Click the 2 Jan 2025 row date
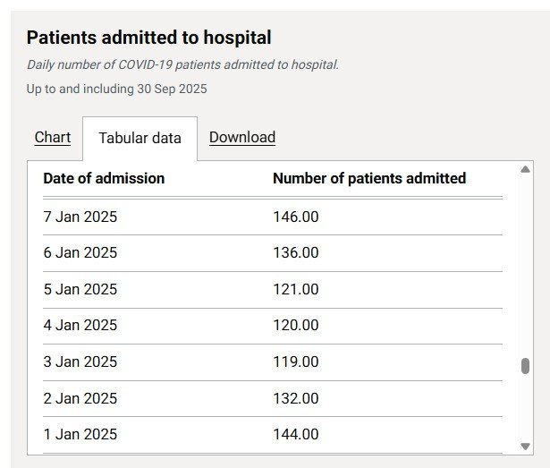 pyautogui.click(x=80, y=398)
